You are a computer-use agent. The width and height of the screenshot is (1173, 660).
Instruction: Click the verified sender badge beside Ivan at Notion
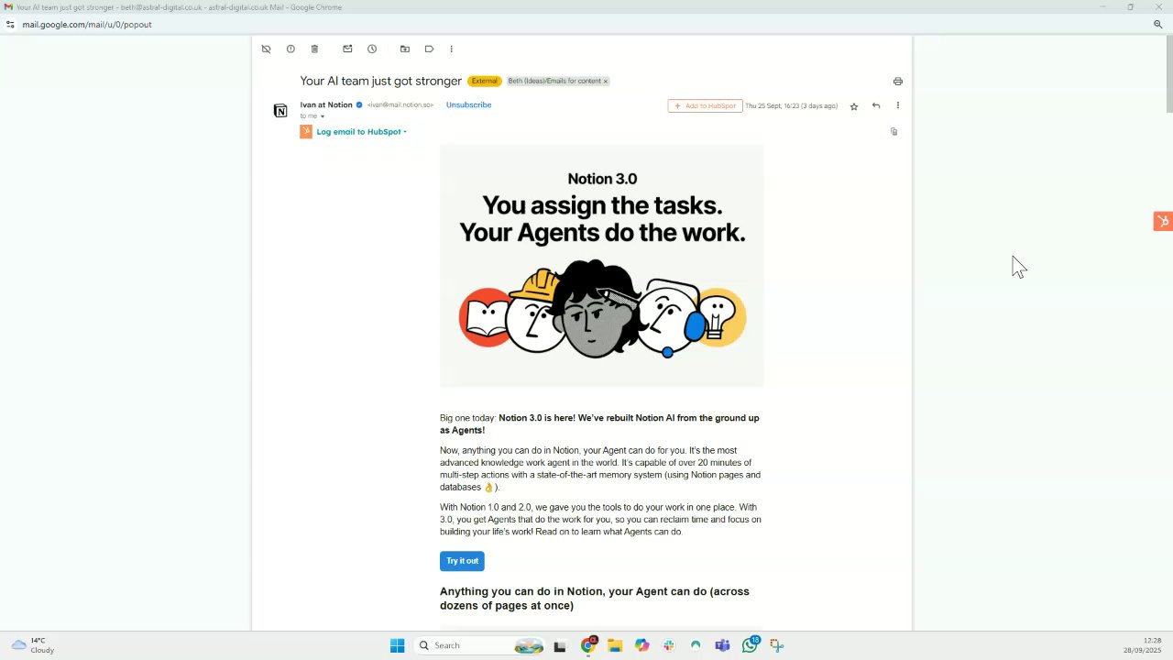pos(359,104)
